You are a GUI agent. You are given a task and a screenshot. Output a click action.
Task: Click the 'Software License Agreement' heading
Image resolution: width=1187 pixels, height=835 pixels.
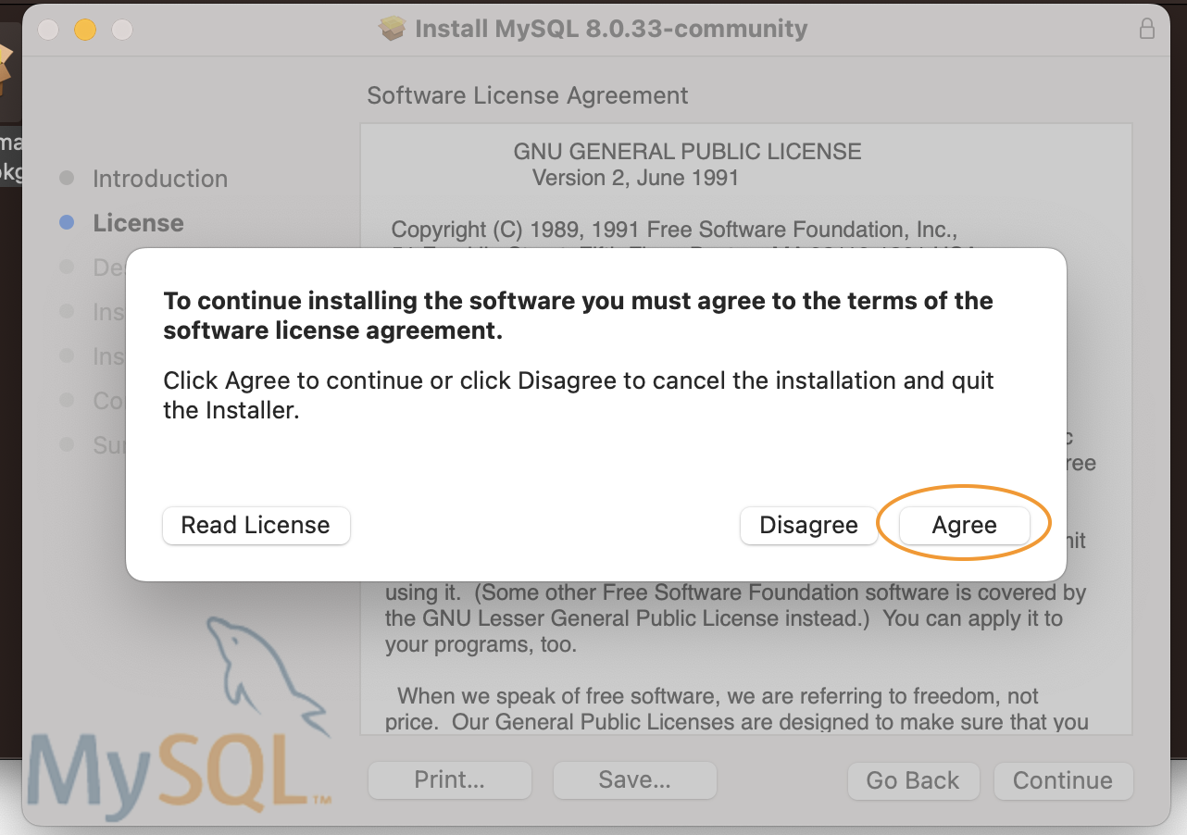[x=528, y=95]
